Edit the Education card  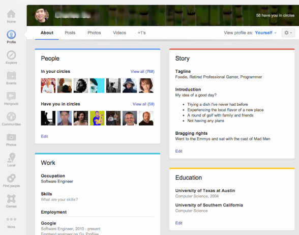pyautogui.click(x=178, y=223)
